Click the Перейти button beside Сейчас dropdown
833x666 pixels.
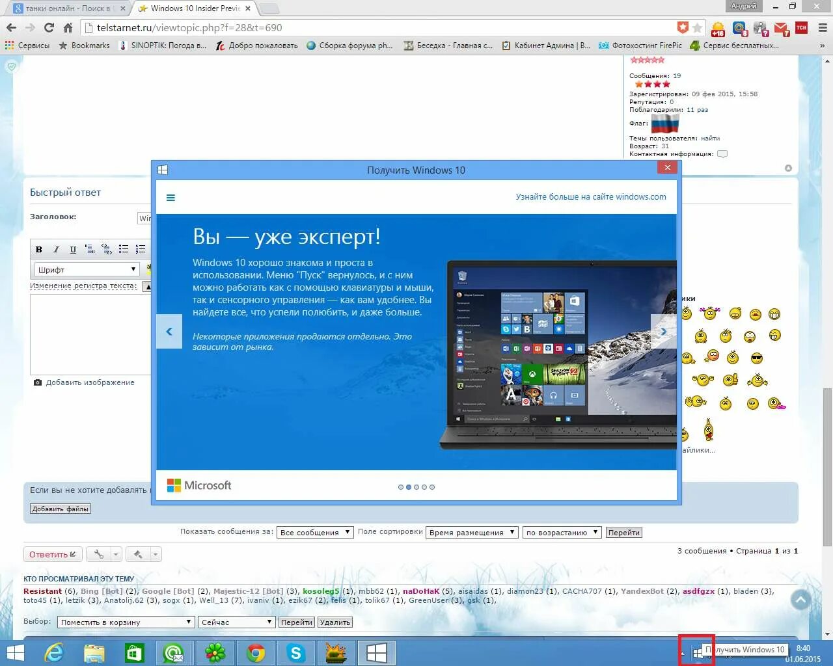pos(297,622)
